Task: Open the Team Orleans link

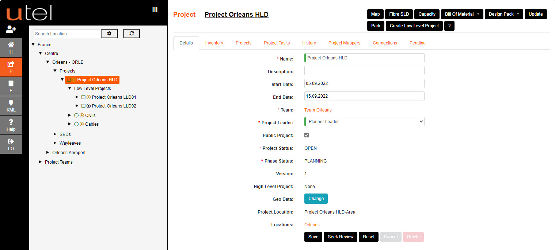Action: click(x=318, y=110)
